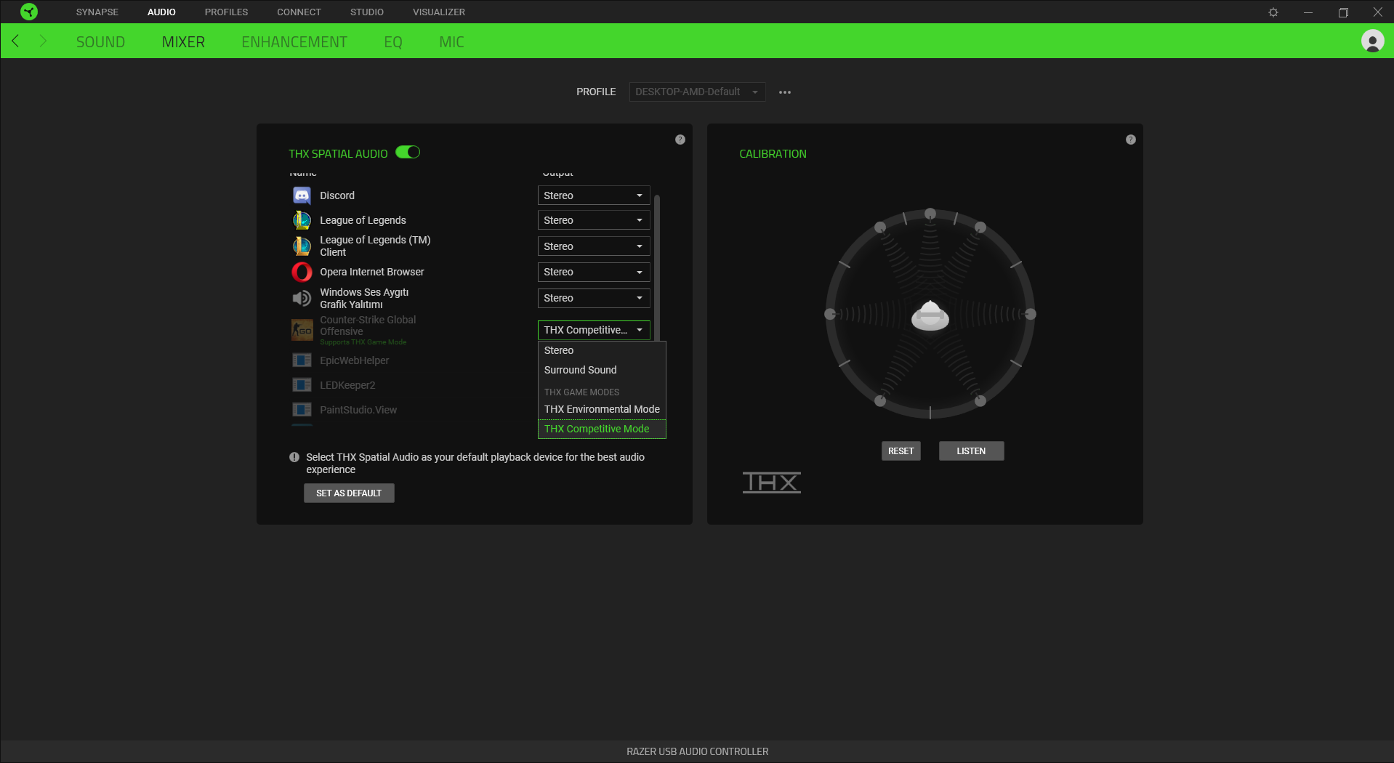Expand League of Legends (TM) Client output

point(594,246)
